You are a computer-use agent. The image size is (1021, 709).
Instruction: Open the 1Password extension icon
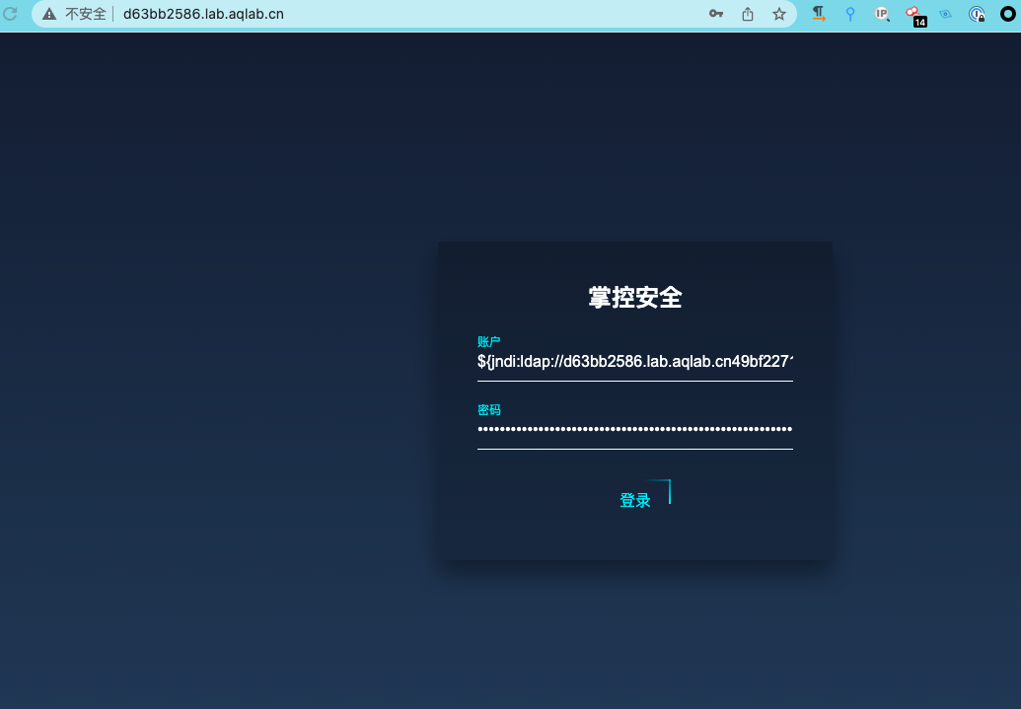click(977, 14)
